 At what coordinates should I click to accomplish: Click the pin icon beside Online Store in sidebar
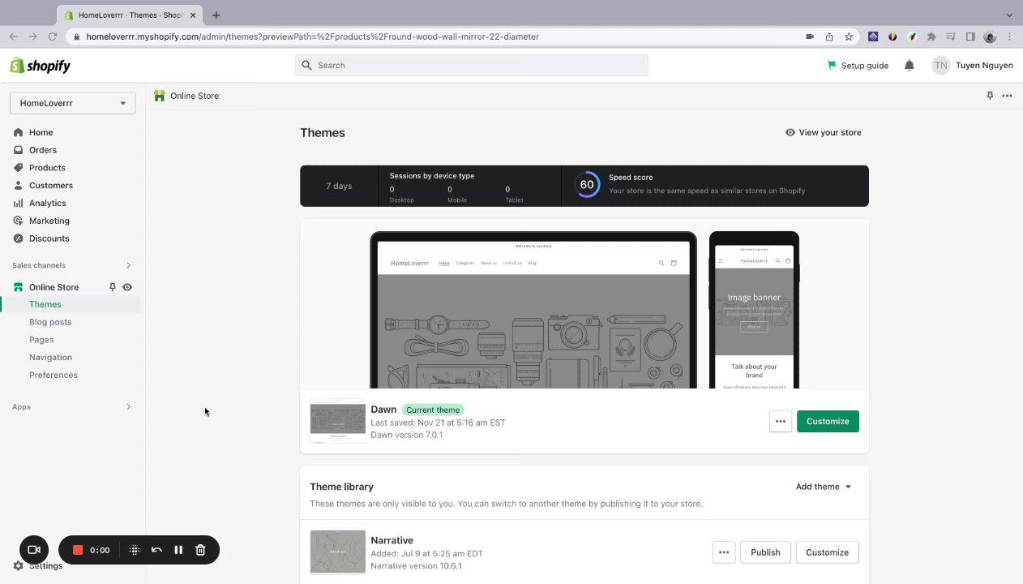tap(113, 287)
